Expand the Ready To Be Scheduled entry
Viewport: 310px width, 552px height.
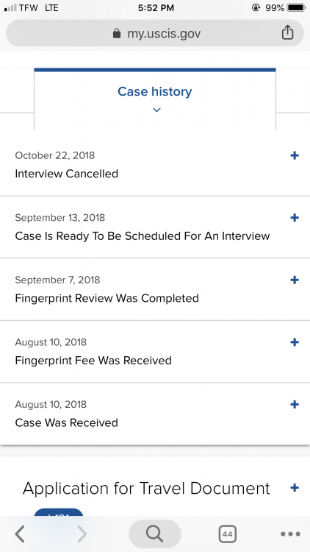(295, 218)
